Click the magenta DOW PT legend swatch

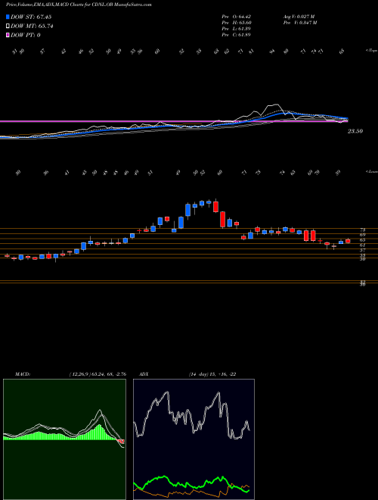[x=8, y=35]
